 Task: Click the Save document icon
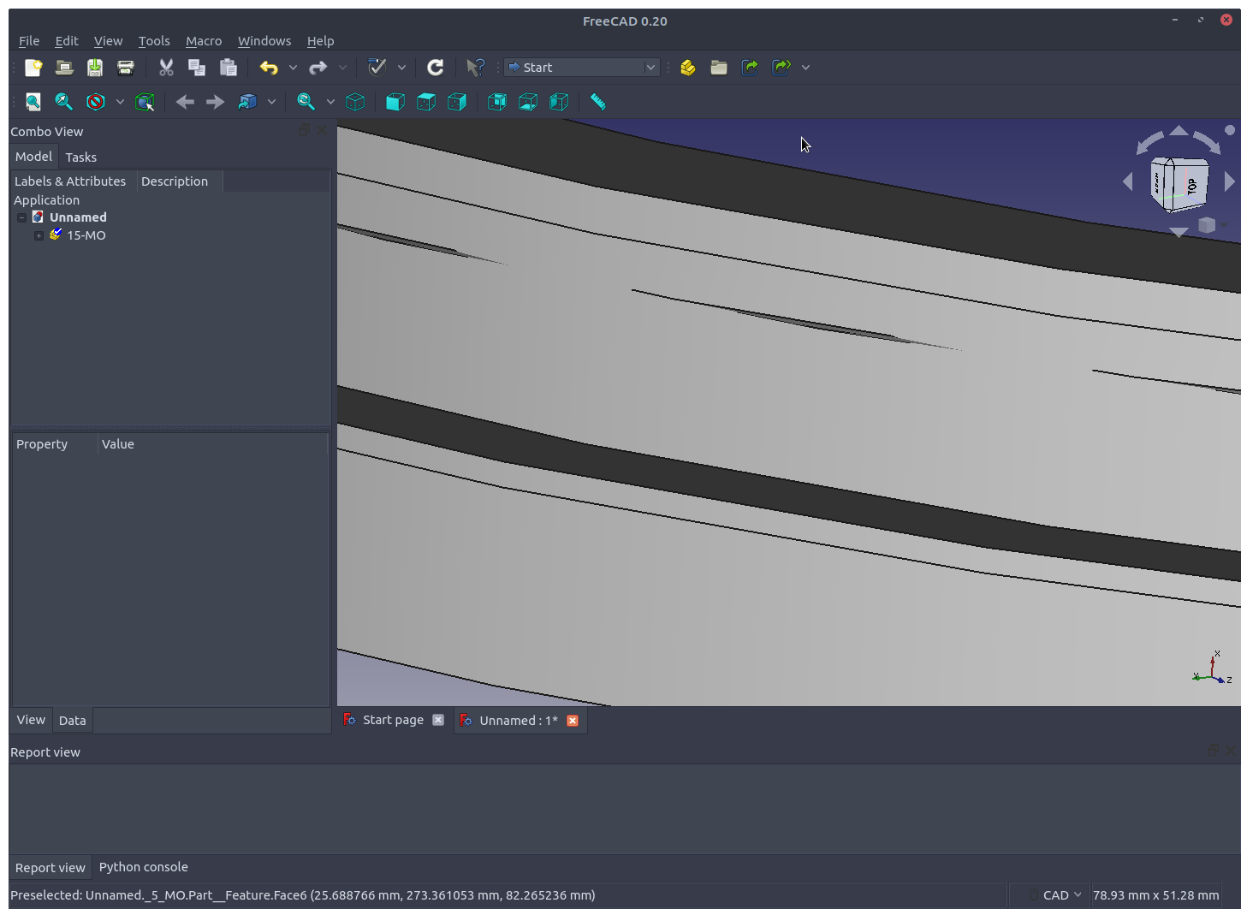click(x=95, y=68)
